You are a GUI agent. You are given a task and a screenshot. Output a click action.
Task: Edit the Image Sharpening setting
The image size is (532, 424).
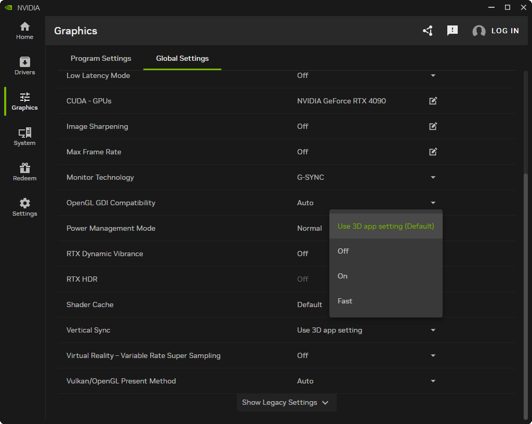(x=433, y=126)
